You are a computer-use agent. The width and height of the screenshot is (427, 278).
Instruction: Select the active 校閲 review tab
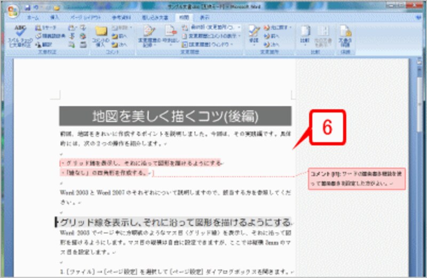coord(184,18)
